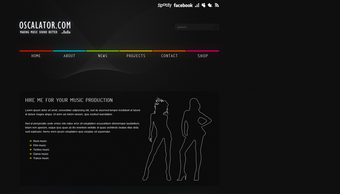Click the equalizer bars beside the tagline

click(66, 32)
